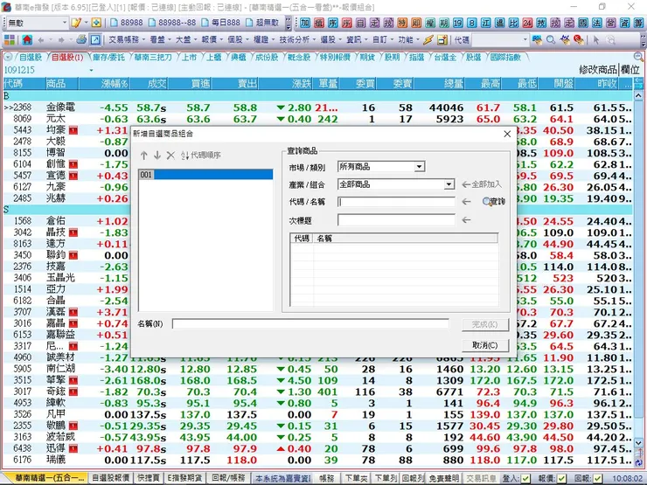Open the 自選股報價 bottom tab
The width and height of the screenshot is (647, 485).
(110, 478)
